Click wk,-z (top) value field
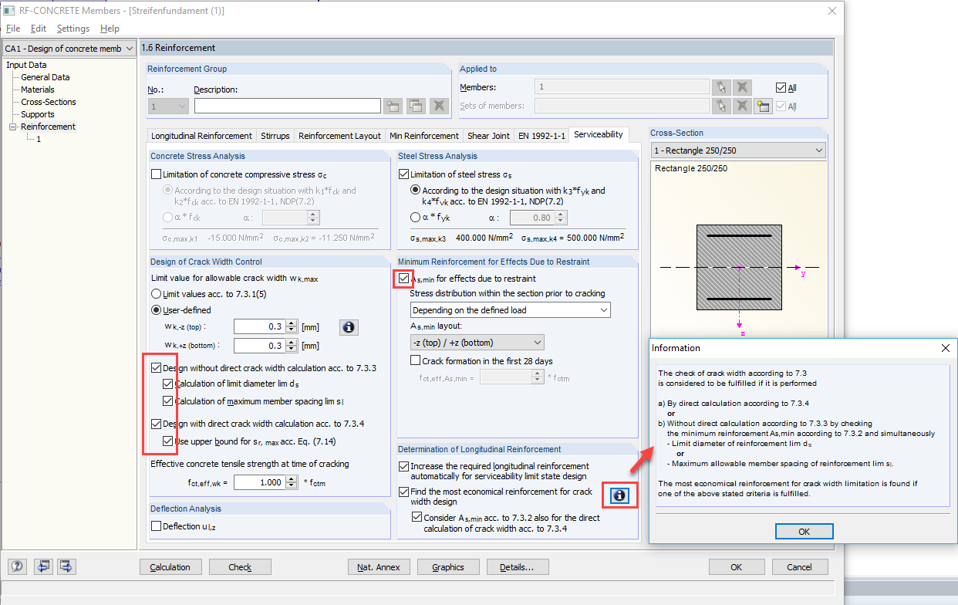958x605 pixels. [x=259, y=327]
